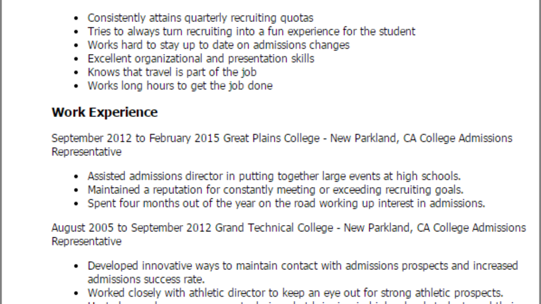Viewport: 541px width, 304px height.
Task: Click the bullet dot before 'Consistently attains'
Action: [76, 19]
